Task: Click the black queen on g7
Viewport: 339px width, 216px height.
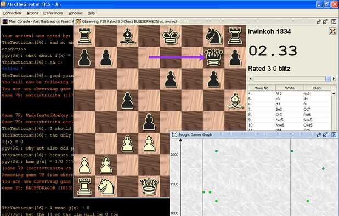Action: point(213,57)
